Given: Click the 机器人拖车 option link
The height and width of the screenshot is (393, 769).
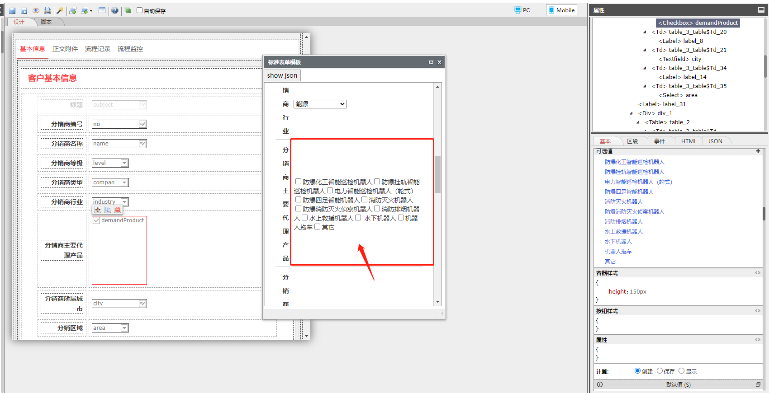Looking at the screenshot, I should click(x=618, y=252).
